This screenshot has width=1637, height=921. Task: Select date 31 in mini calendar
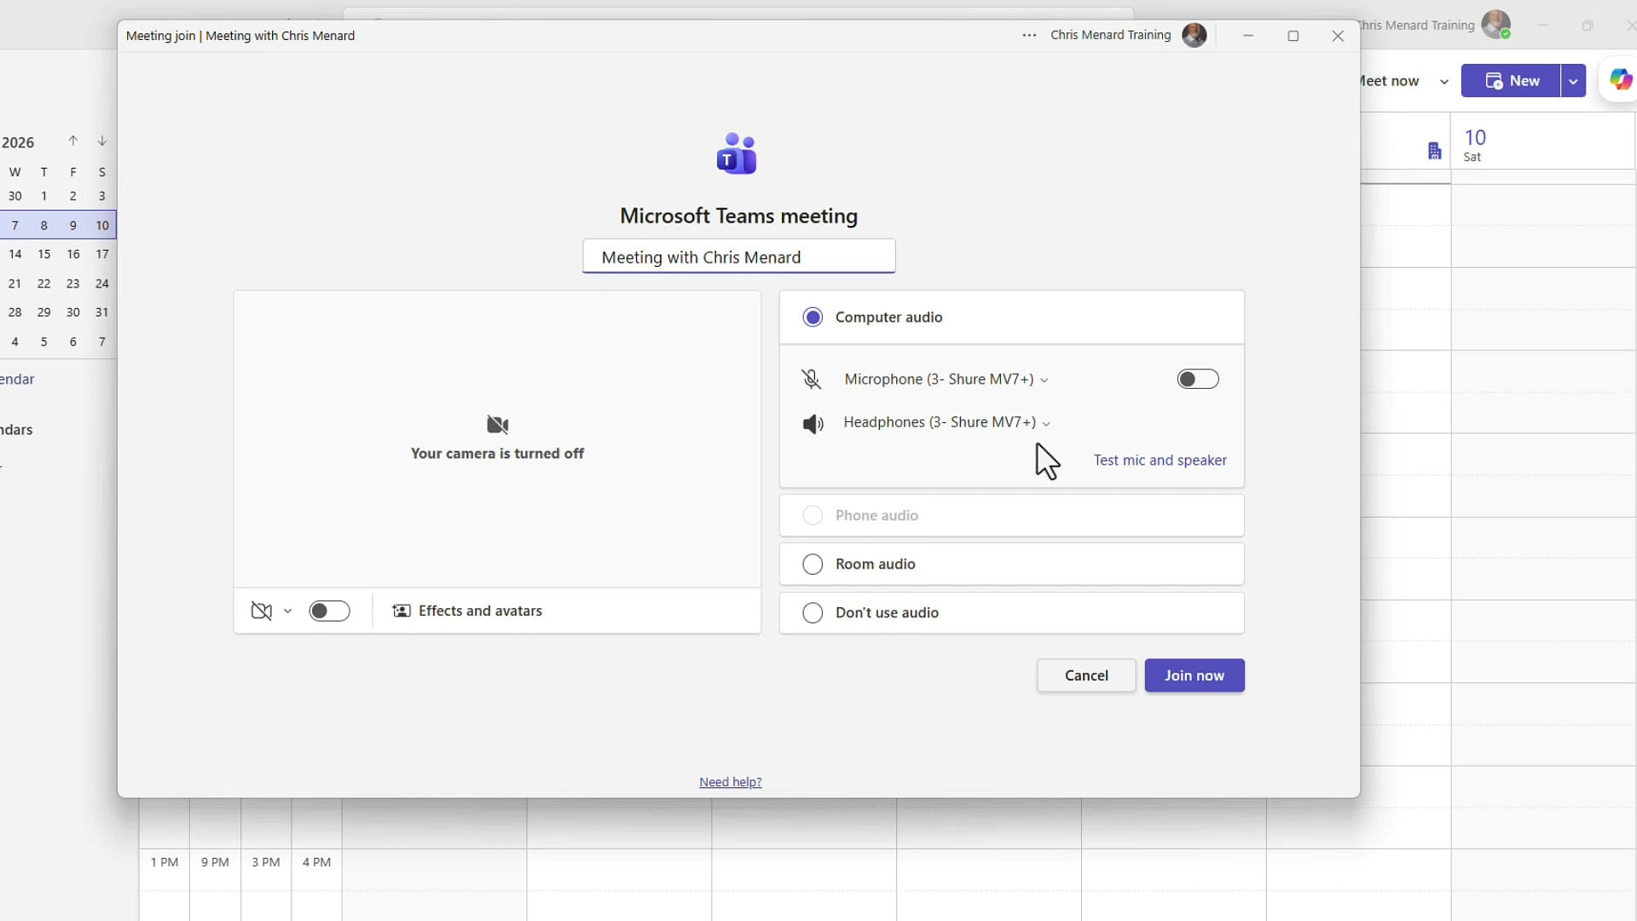click(102, 312)
